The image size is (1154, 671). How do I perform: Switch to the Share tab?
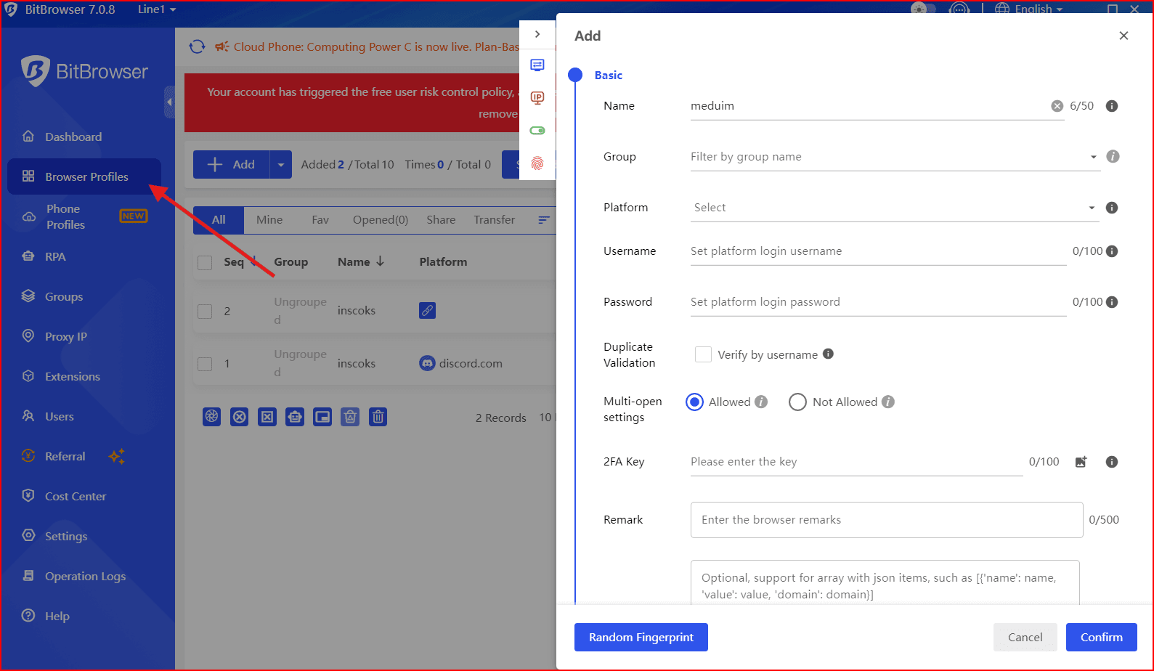pyautogui.click(x=441, y=219)
